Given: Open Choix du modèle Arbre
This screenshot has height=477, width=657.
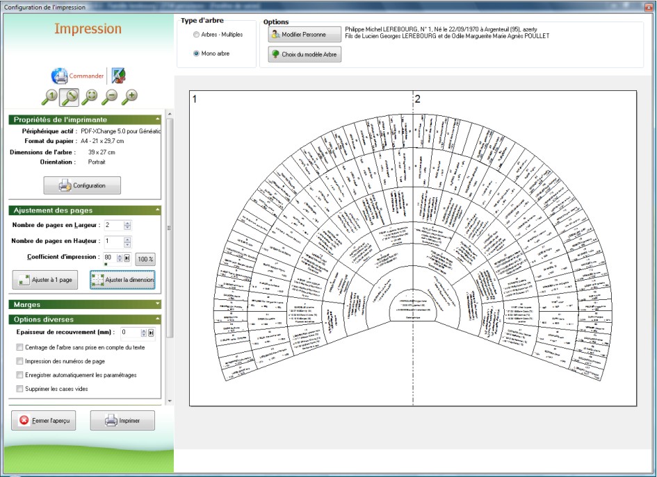Looking at the screenshot, I should point(305,54).
